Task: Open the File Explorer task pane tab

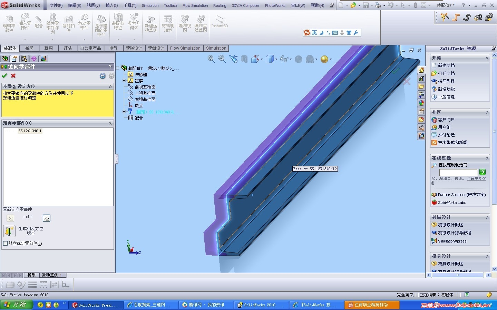Action: (x=421, y=86)
